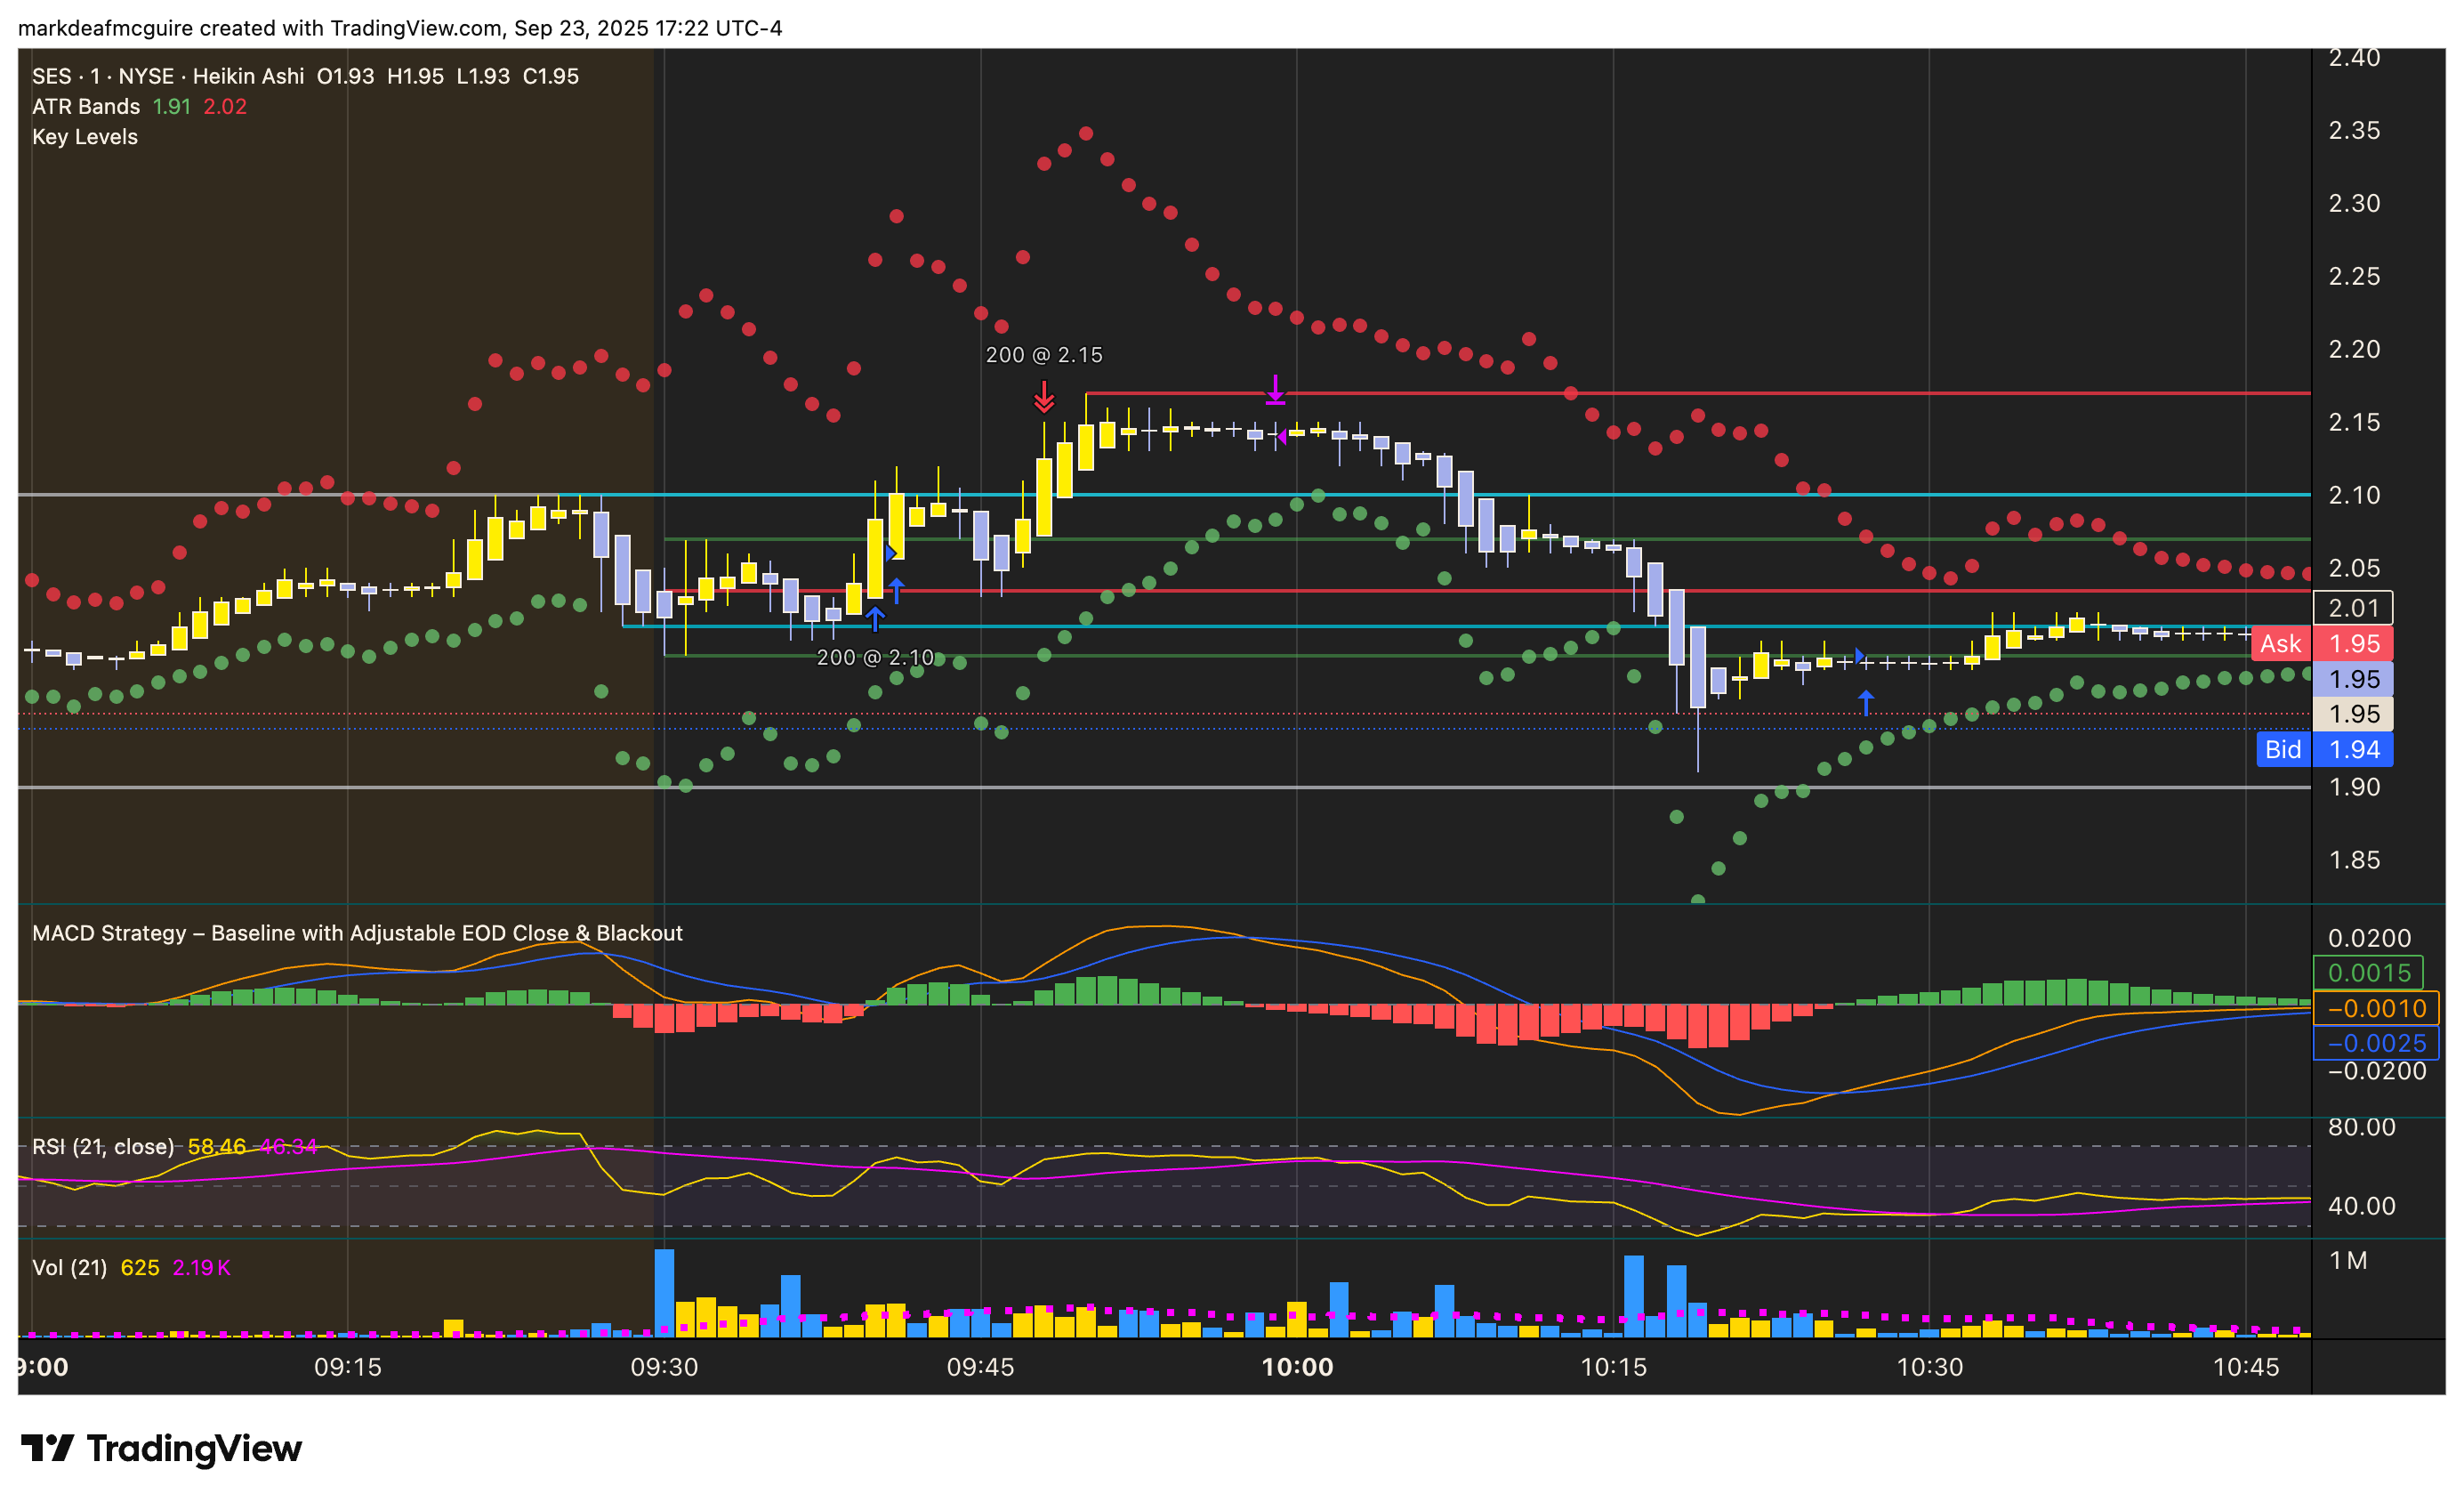Click the TradingView logo at bottom left

point(161,1448)
